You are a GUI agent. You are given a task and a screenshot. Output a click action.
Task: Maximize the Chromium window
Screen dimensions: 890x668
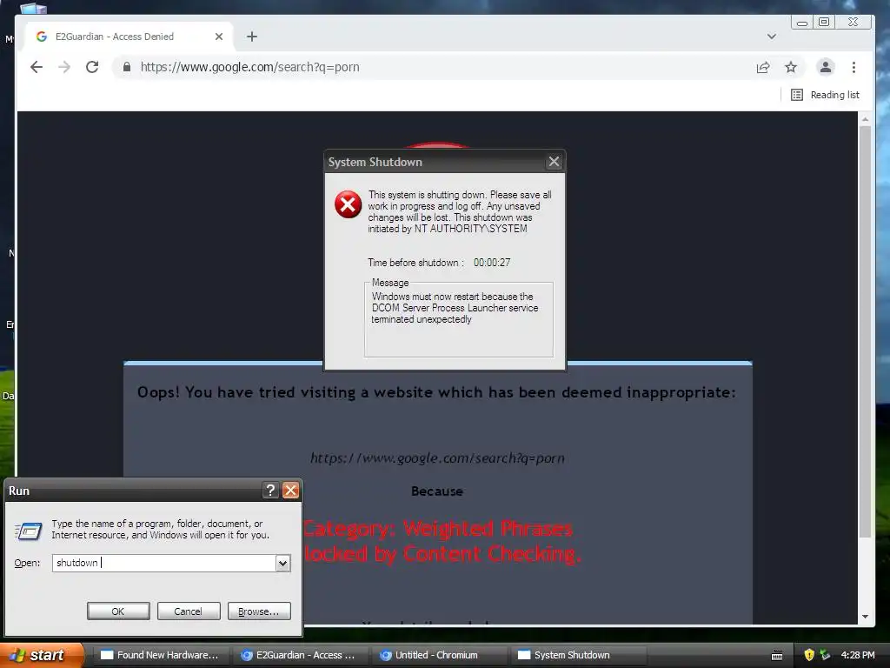[x=824, y=22]
